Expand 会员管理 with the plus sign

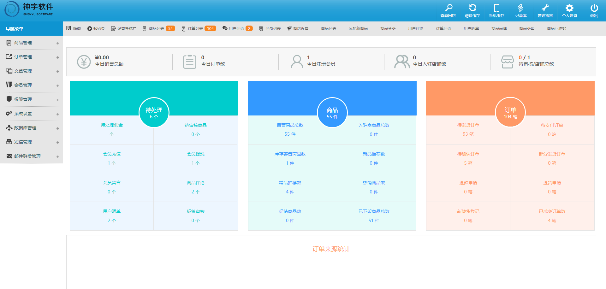point(58,86)
